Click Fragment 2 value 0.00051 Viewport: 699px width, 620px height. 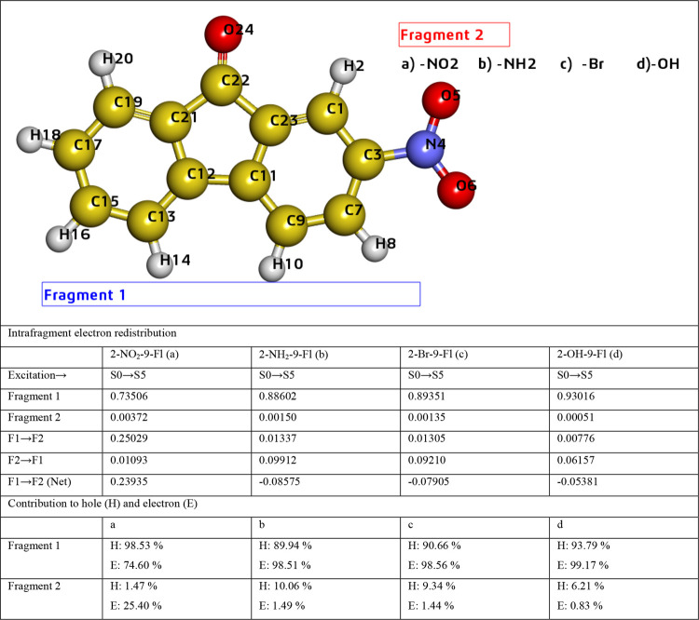click(576, 417)
